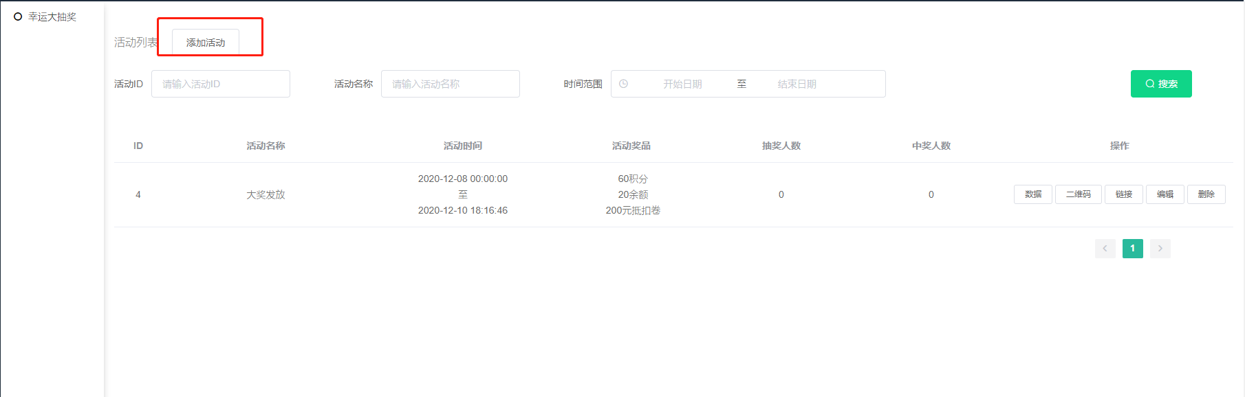Screen dimensions: 1245x397
Task: Click the 时间范围 label
Action: [x=583, y=84]
